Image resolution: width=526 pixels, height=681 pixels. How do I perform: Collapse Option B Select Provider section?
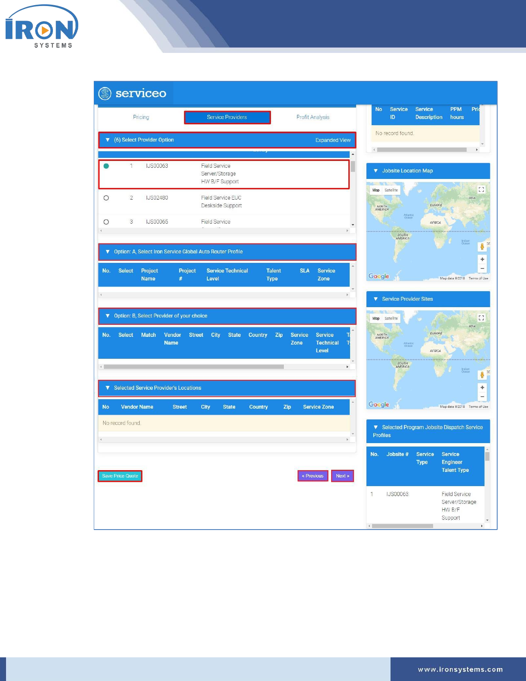[x=108, y=316]
